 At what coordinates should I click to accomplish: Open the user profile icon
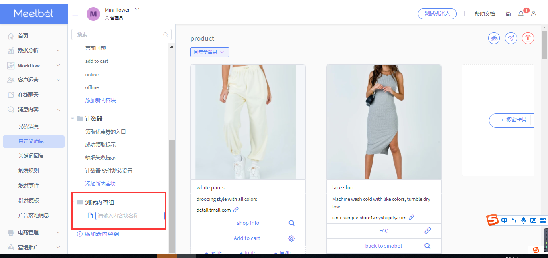click(x=534, y=14)
